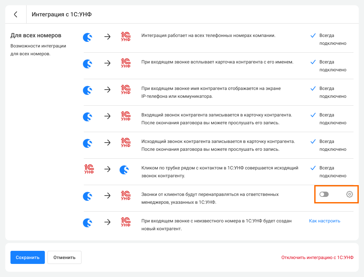Click 1С:УНФ logo in 'Входящий звонок контрагента' row

click(126, 116)
